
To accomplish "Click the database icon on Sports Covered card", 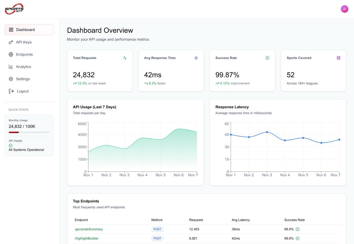I will [x=339, y=58].
